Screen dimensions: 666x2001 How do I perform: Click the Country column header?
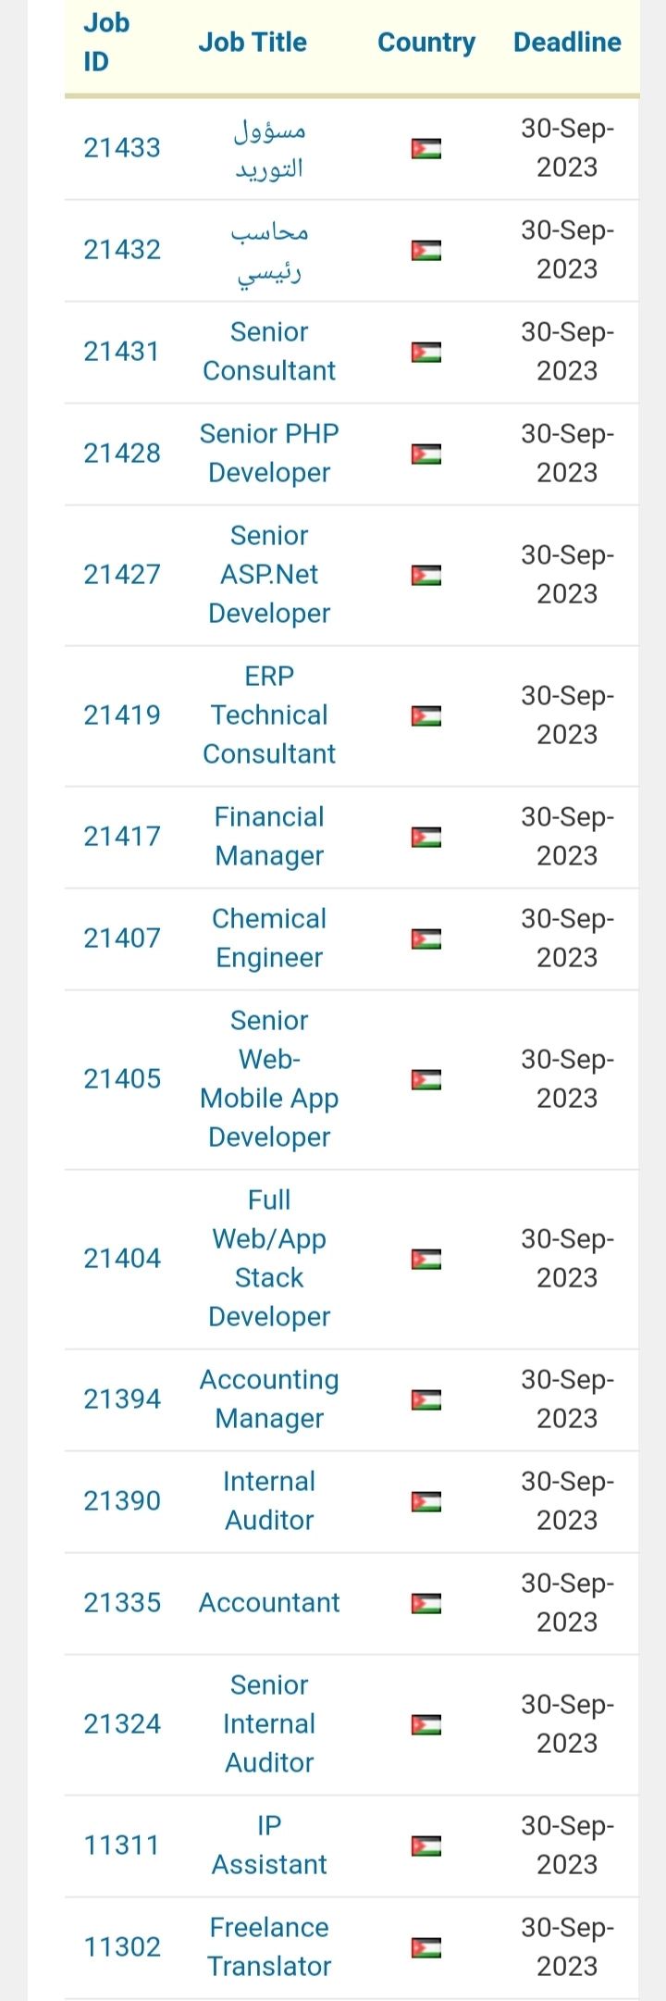pos(426,43)
